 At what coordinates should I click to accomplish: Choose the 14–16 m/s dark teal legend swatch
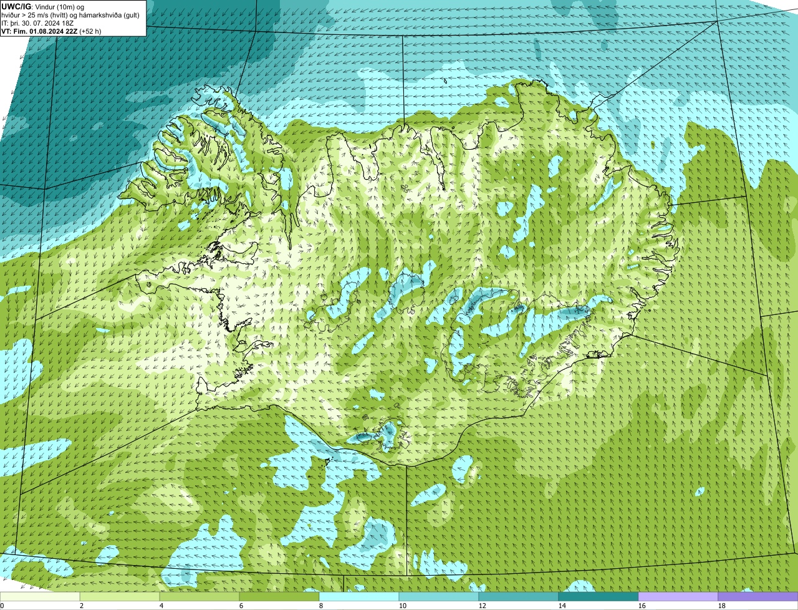click(598, 596)
